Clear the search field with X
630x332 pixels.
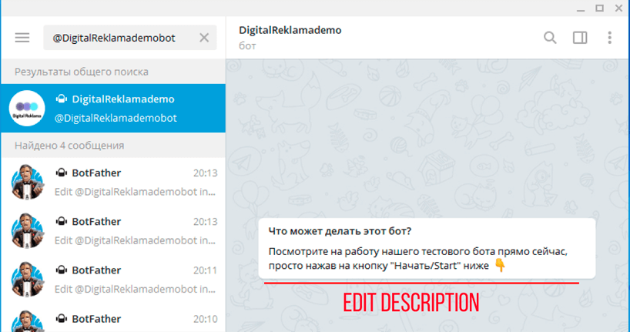pos(204,38)
